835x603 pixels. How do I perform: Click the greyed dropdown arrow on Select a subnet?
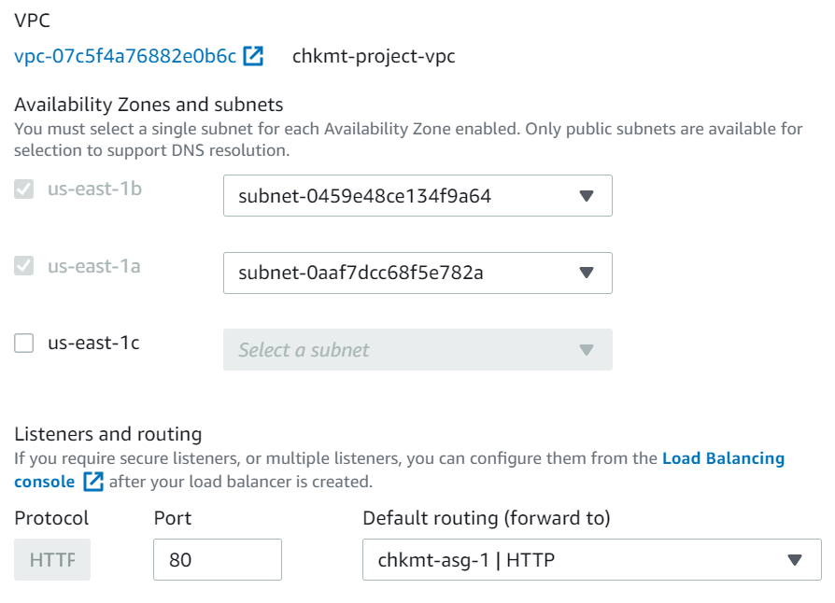coord(587,349)
